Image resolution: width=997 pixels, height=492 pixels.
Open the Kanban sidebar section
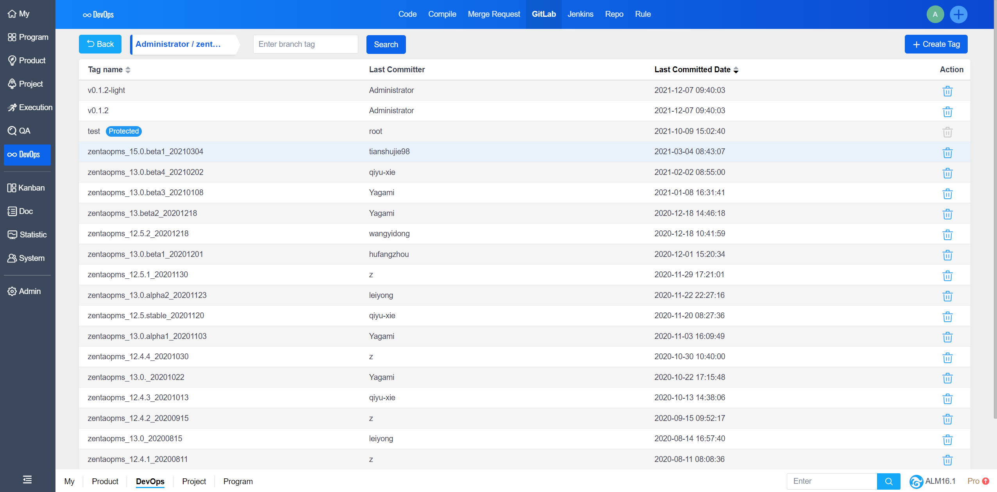tap(27, 188)
